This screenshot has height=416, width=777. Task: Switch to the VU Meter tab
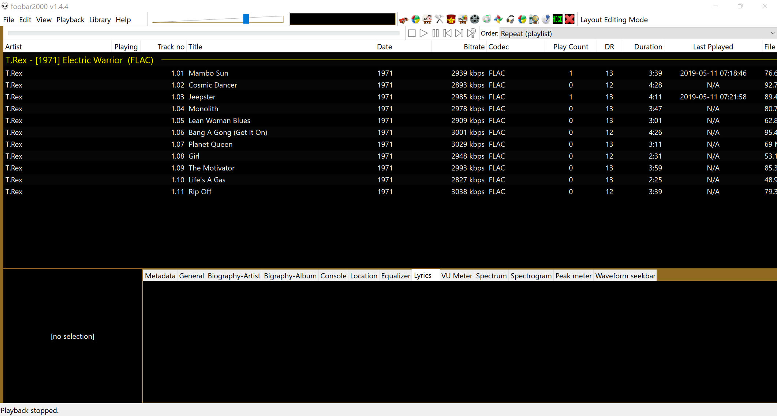click(457, 276)
